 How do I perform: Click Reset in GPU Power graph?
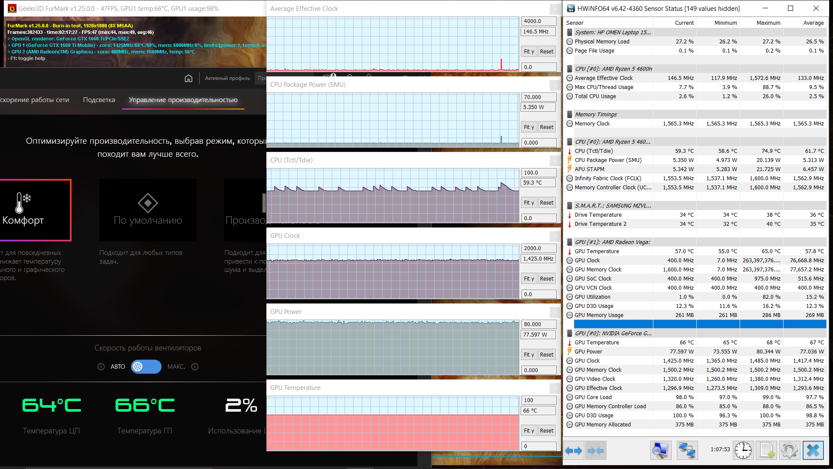547,354
